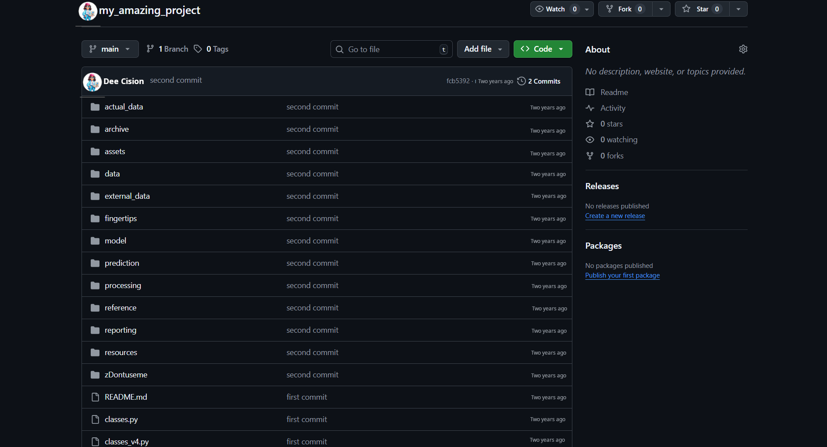The width and height of the screenshot is (827, 447).
Task: Open About settings with the gear icon
Action: coord(743,49)
